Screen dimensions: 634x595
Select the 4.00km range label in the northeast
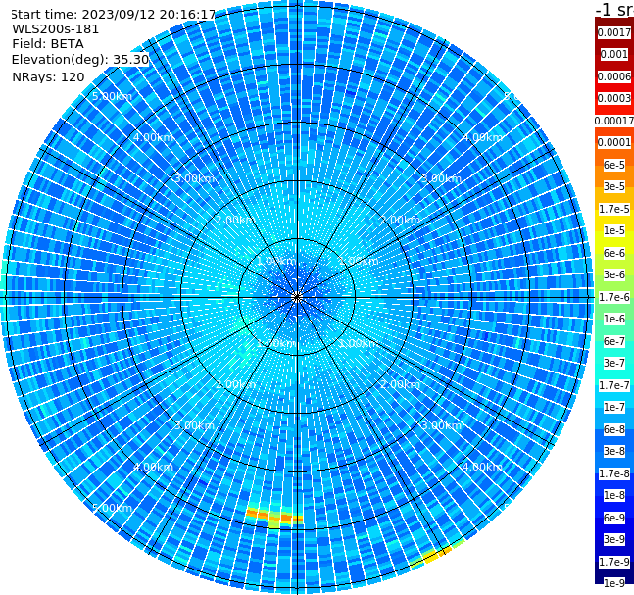click(483, 137)
